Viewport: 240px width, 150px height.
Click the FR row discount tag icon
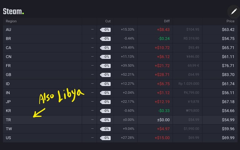coord(105,66)
